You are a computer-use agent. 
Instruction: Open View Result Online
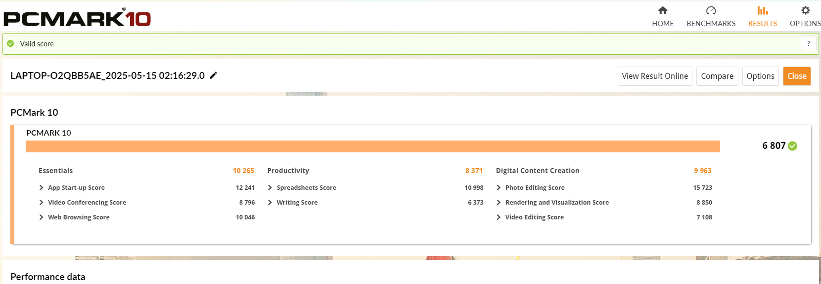coord(655,76)
